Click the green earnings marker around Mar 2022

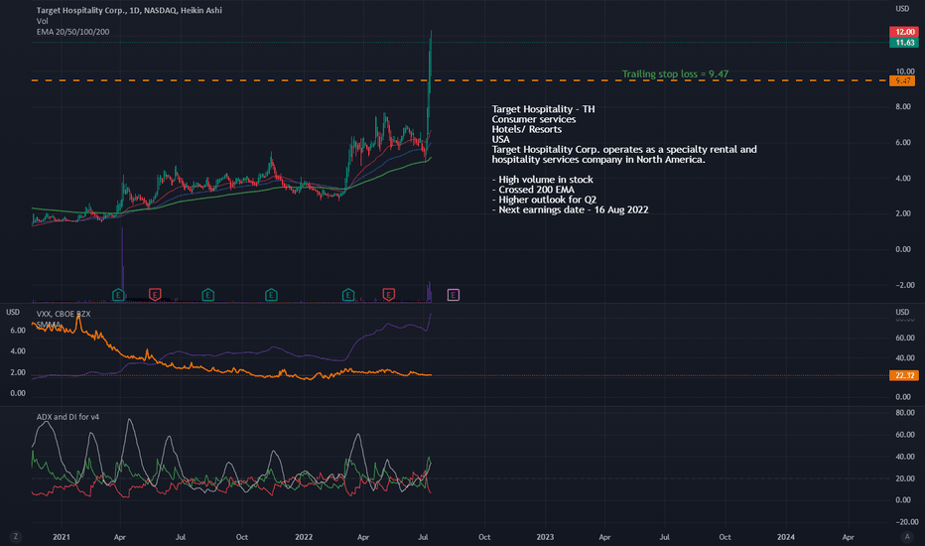click(x=348, y=295)
